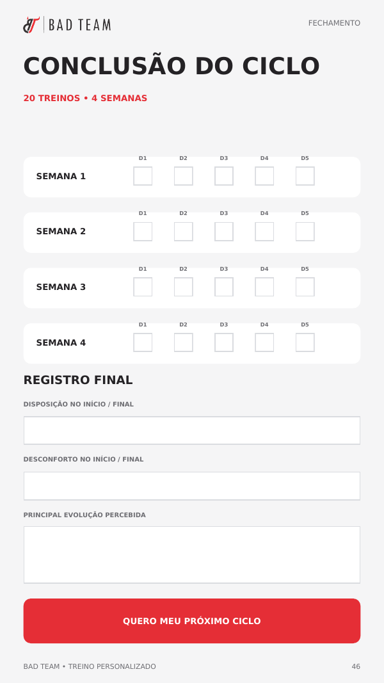This screenshot has width=384, height=683.
Task: Select the Principal evolução percebida text area
Action: click(192, 555)
